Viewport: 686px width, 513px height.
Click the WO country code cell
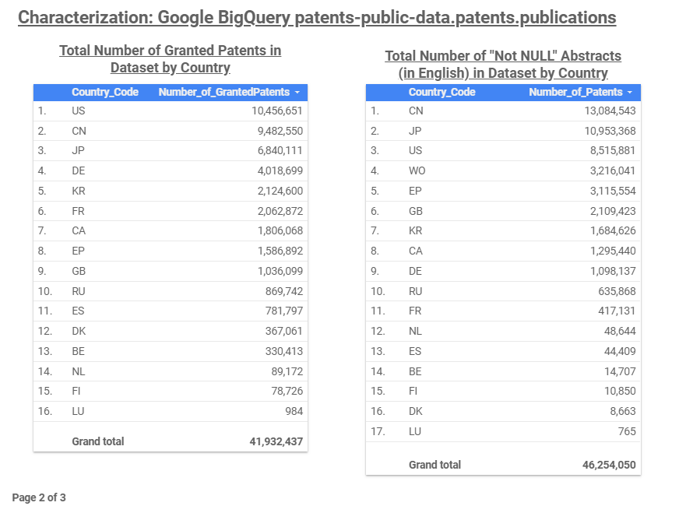(417, 170)
